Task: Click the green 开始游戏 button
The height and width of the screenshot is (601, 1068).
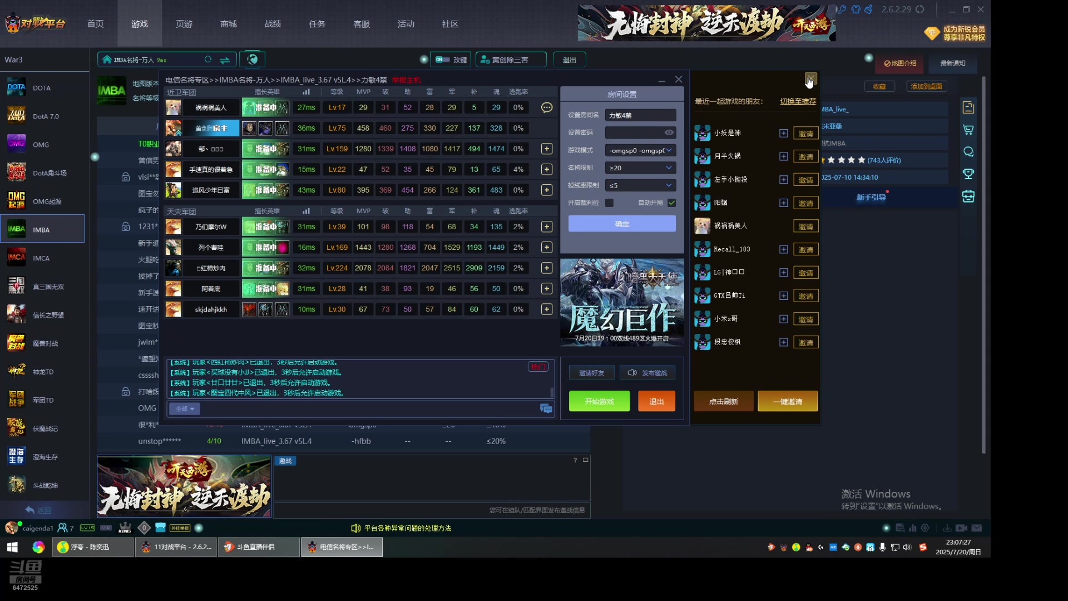Action: coord(599,401)
